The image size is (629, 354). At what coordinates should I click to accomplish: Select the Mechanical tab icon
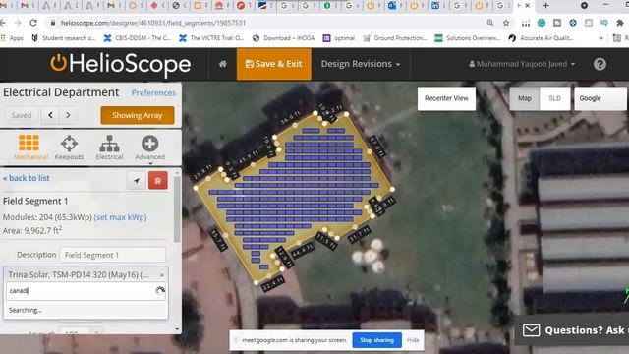tap(29, 147)
